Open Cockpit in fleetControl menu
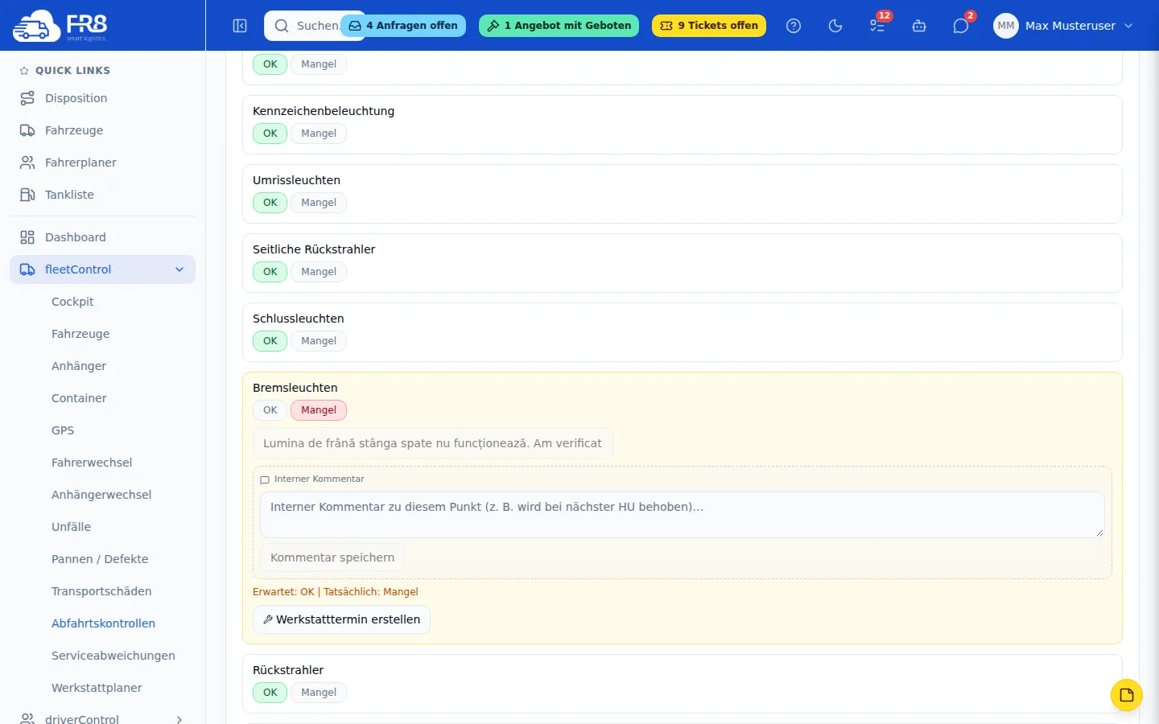The height and width of the screenshot is (724, 1159). [x=72, y=302]
